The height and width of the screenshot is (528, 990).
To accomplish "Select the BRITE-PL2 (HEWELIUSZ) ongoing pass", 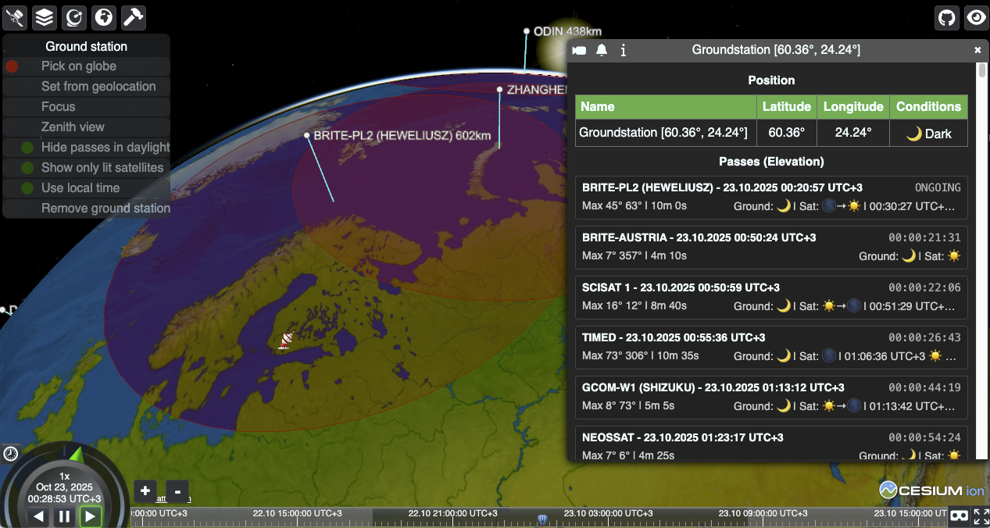I will point(771,198).
